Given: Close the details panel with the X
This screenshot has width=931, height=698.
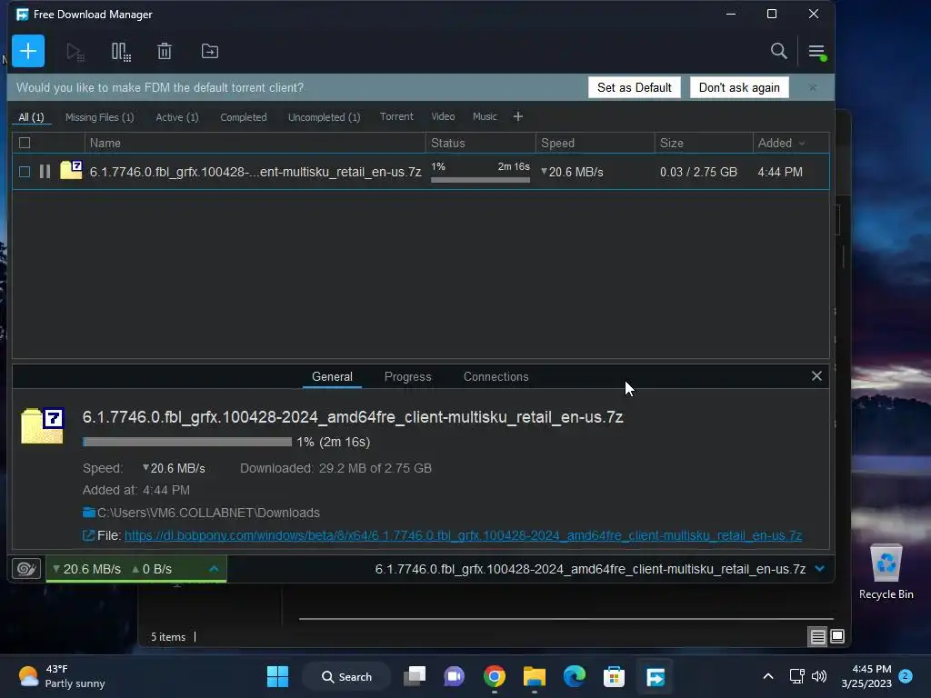Looking at the screenshot, I should pyautogui.click(x=816, y=375).
